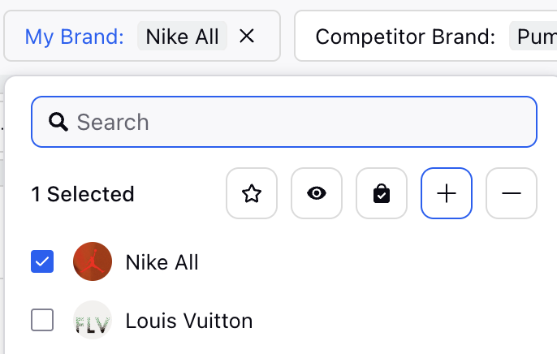
Task: Click the Louis Vuitton FLV logo avatar
Action: click(x=93, y=320)
